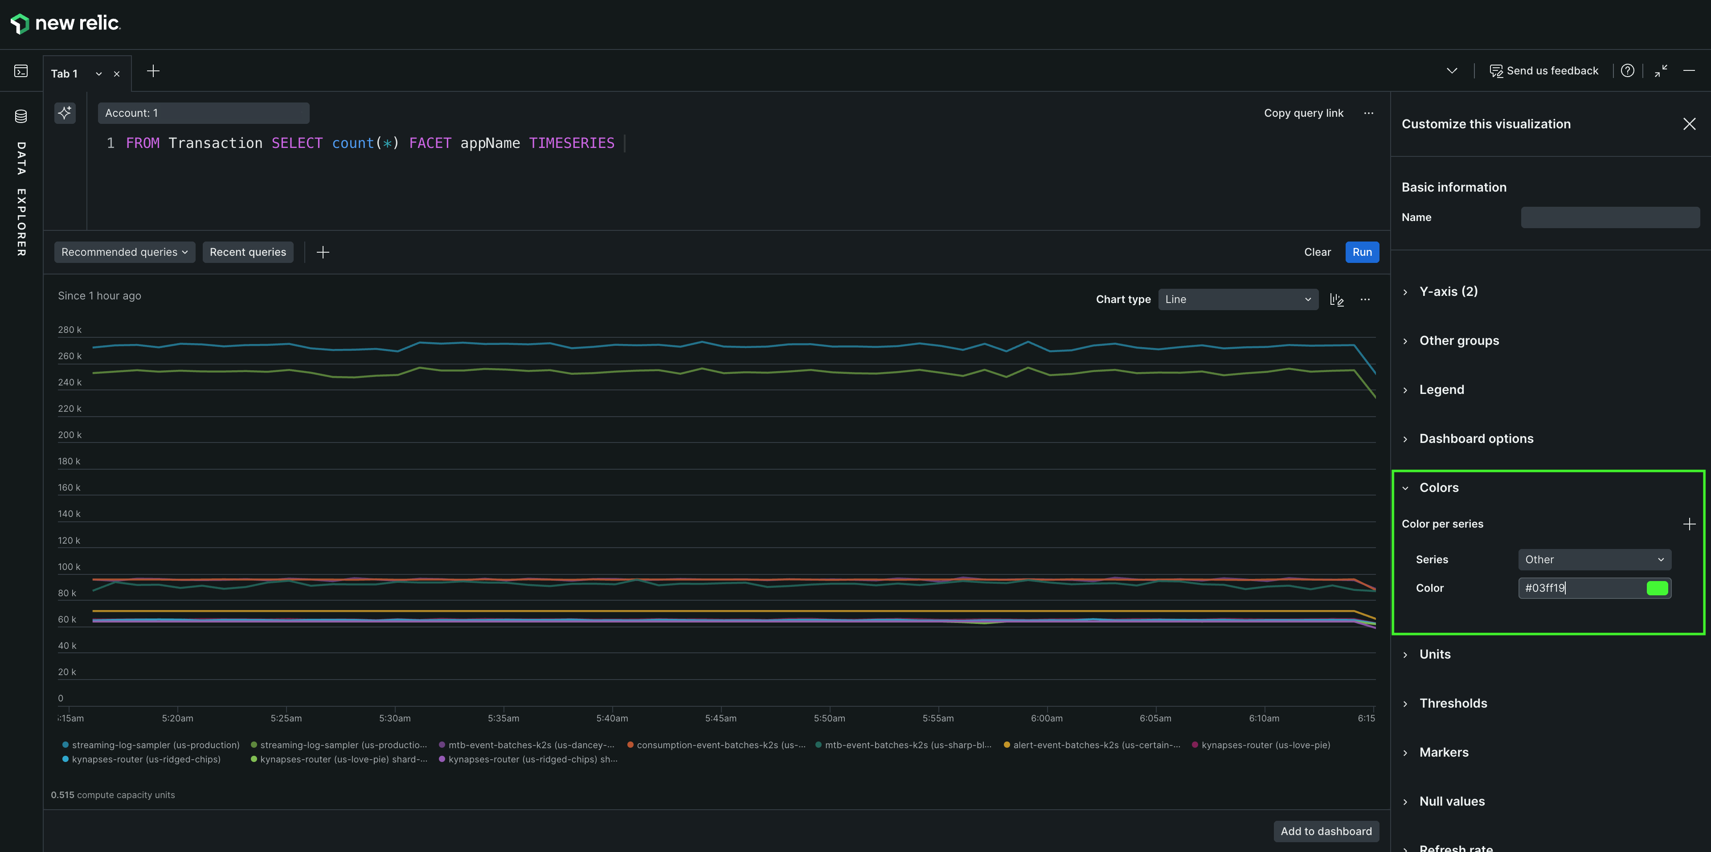Viewport: 1711px width, 852px height.
Task: Click Add to dashboard button
Action: pyautogui.click(x=1326, y=832)
